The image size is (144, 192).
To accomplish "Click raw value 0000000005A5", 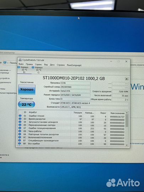I will tap(117, 129).
